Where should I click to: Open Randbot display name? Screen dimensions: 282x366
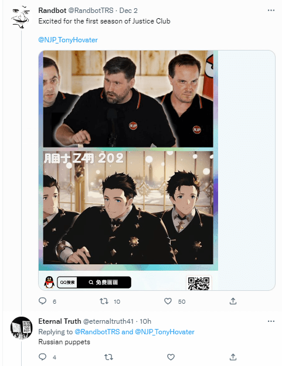(52, 11)
